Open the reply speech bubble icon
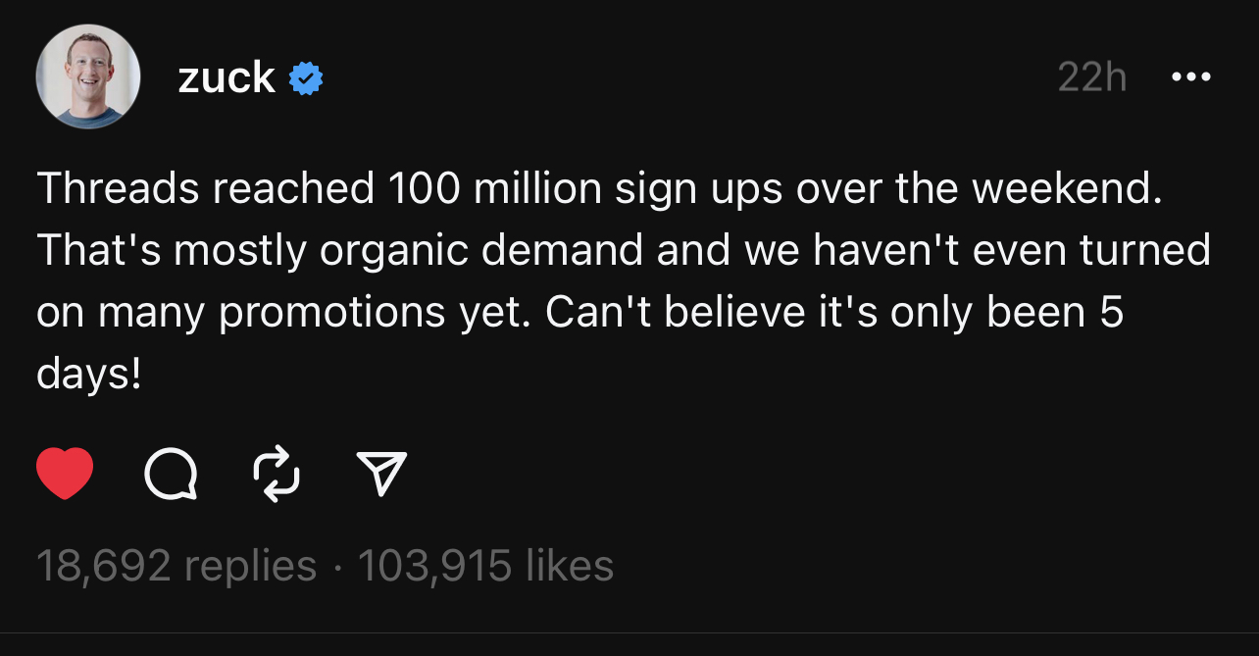This screenshot has width=1259, height=656. 172,473
